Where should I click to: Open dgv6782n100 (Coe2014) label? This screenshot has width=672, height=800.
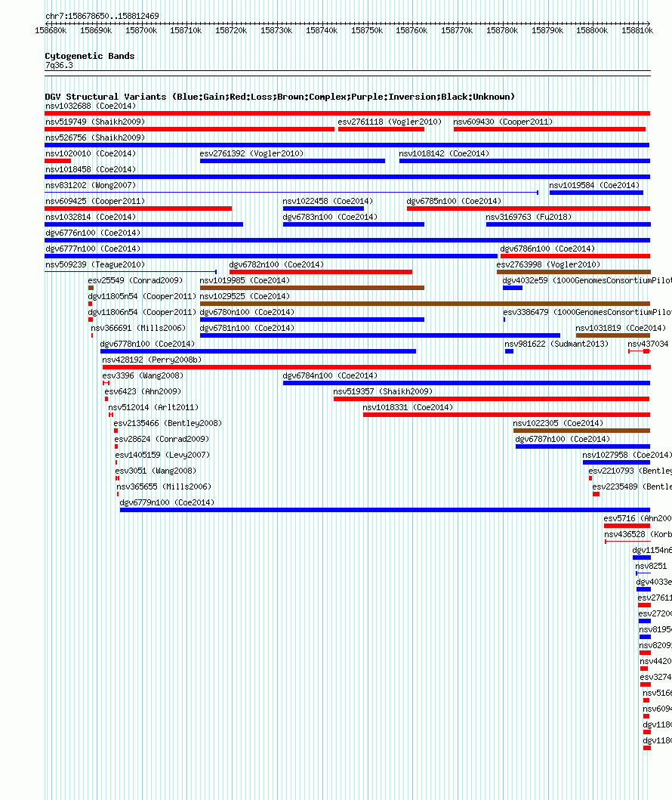(276, 264)
